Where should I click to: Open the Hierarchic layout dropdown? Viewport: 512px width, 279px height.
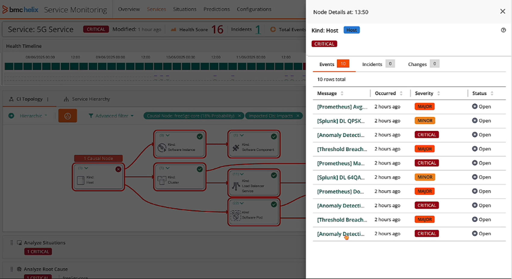click(x=33, y=116)
